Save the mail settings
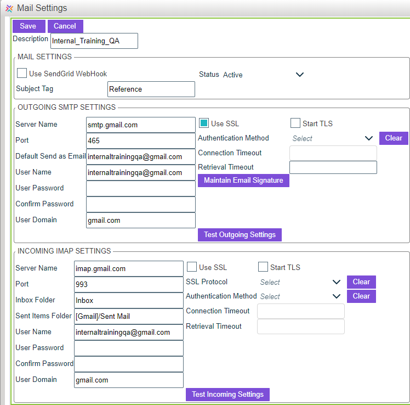This screenshot has width=410, height=405. pyautogui.click(x=29, y=26)
